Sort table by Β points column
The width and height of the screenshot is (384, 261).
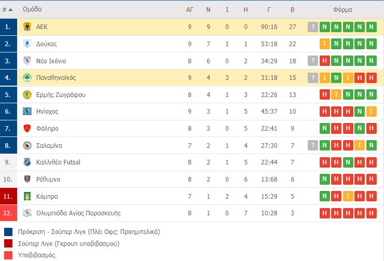point(292,9)
